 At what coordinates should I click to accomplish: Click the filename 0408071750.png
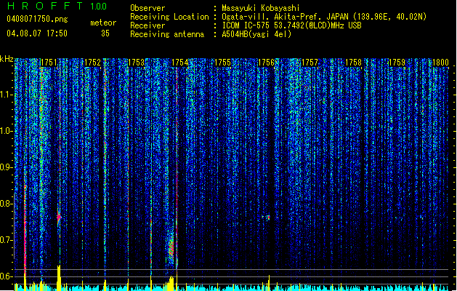37,19
